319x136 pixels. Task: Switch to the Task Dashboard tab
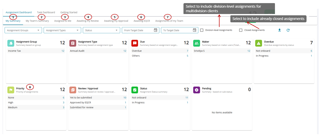(x=46, y=12)
